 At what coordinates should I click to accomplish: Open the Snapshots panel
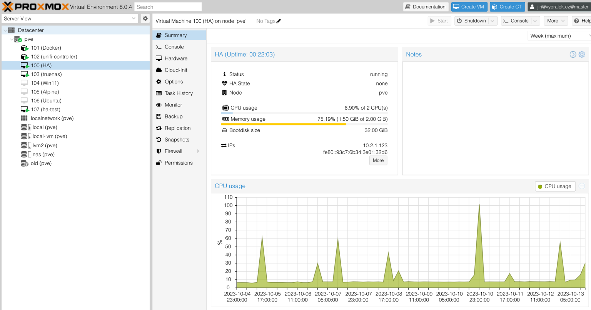[x=177, y=139]
